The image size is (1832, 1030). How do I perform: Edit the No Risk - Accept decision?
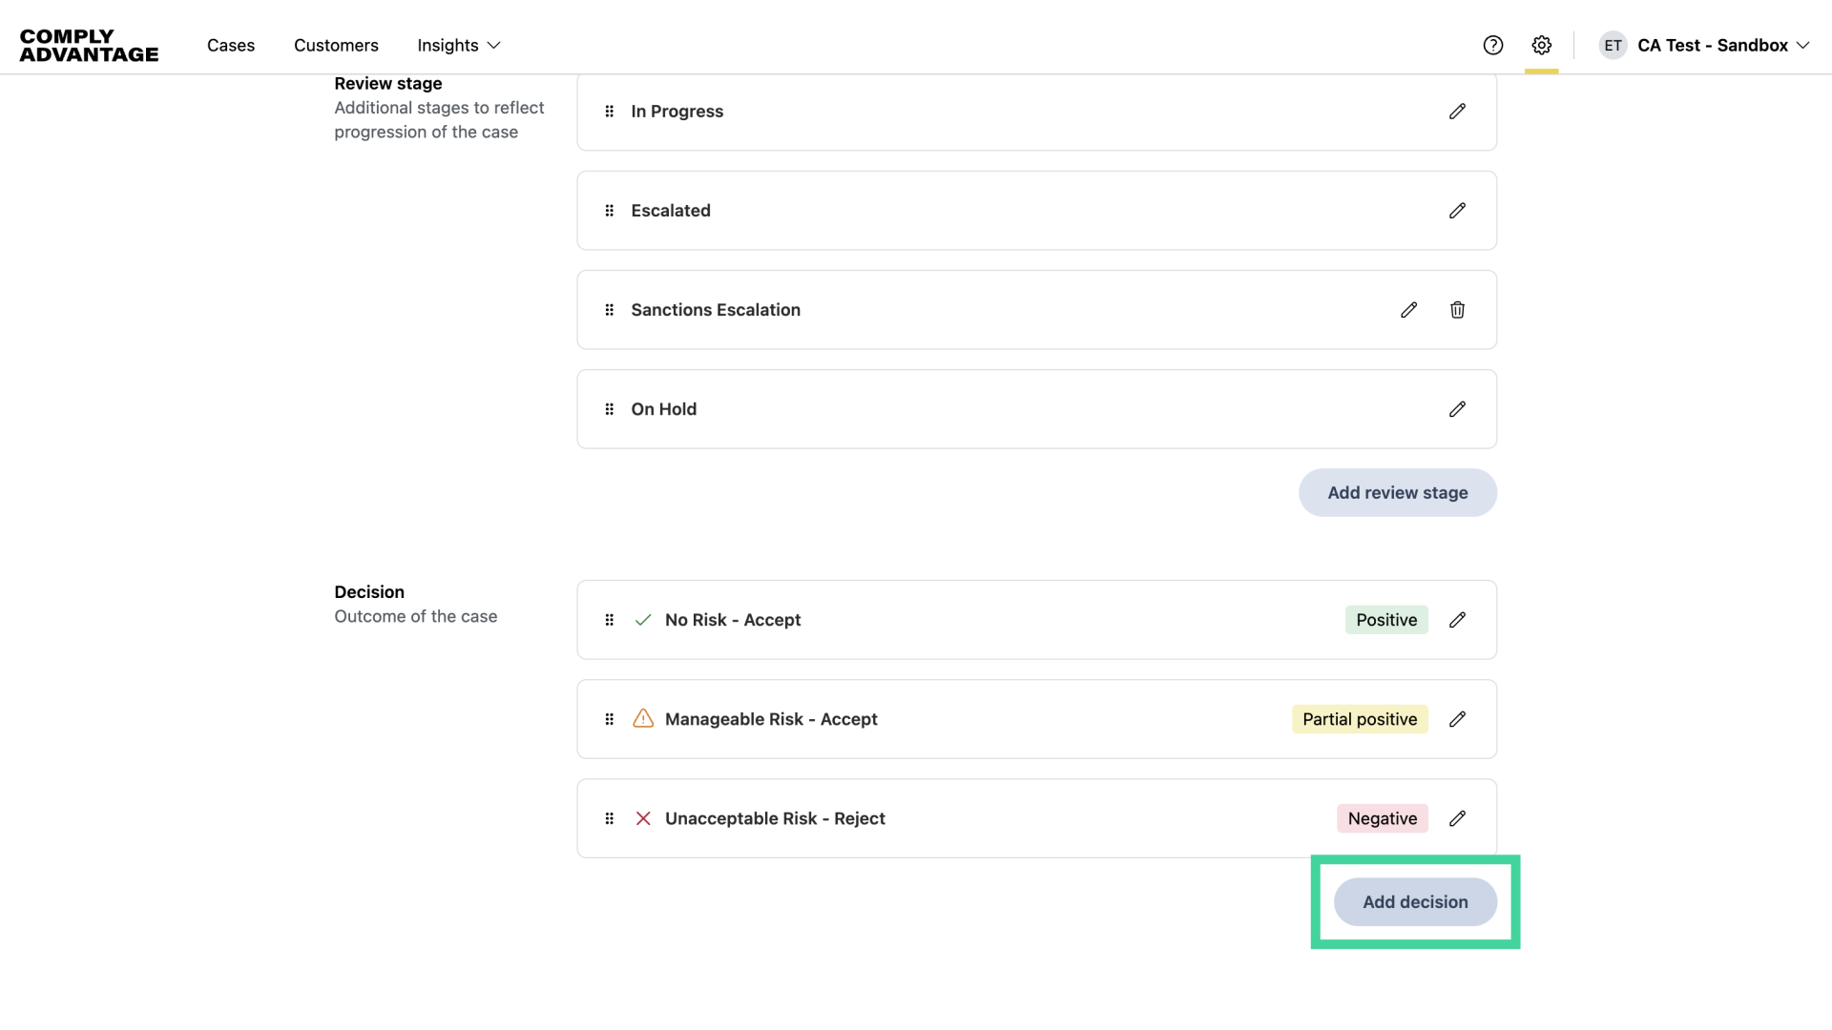click(x=1457, y=620)
